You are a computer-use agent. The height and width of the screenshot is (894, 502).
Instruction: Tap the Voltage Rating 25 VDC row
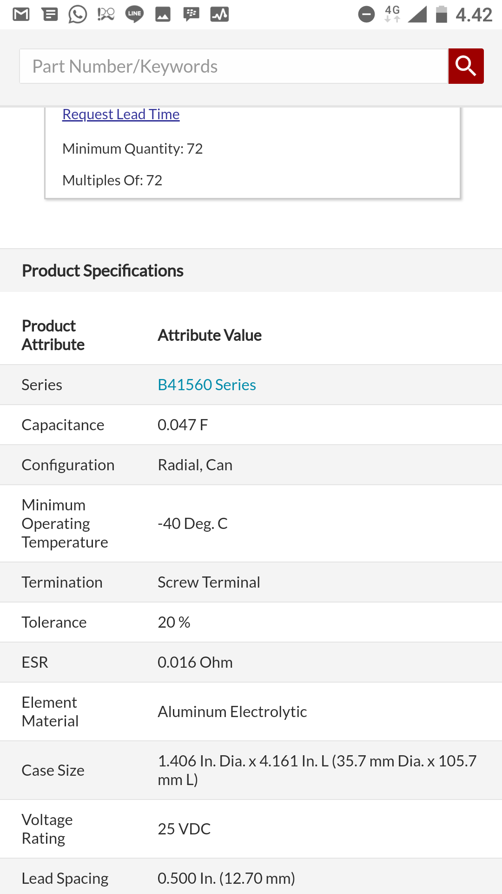[x=251, y=829]
